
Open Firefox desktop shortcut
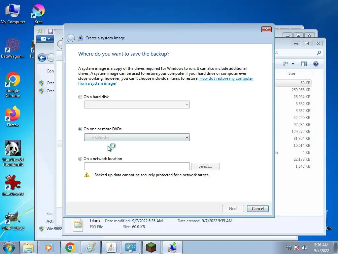pos(13,117)
